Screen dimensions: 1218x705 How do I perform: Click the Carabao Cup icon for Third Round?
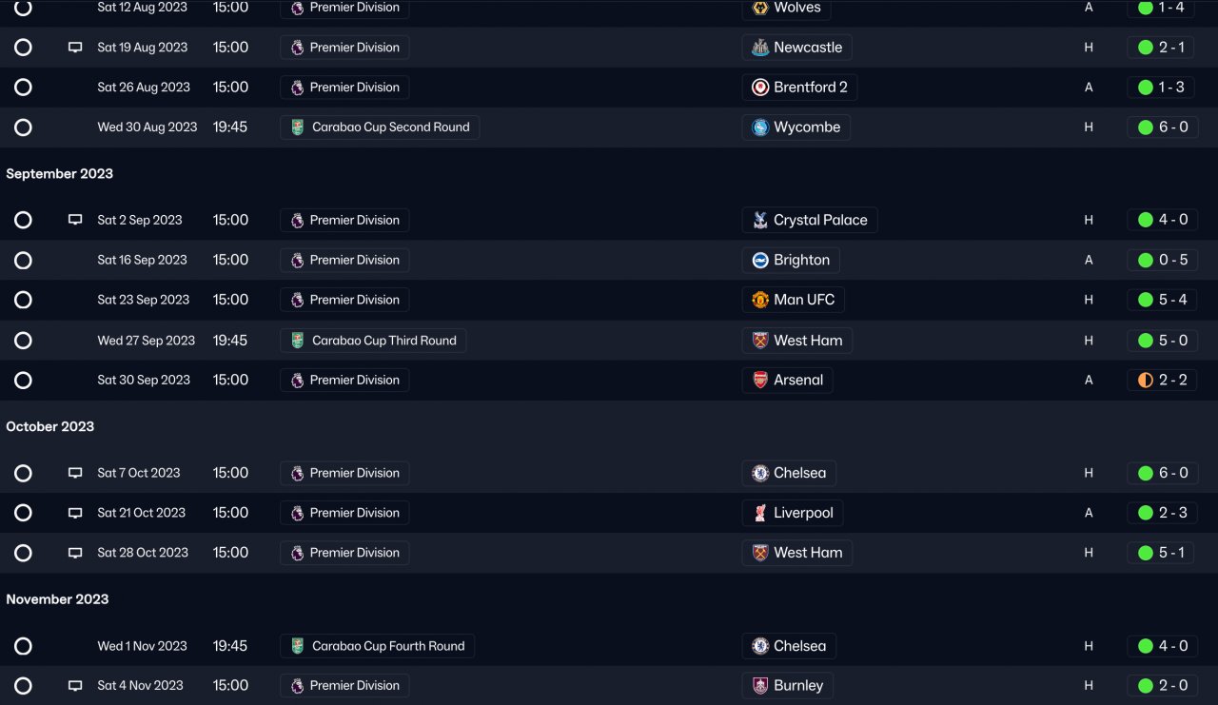[297, 341]
